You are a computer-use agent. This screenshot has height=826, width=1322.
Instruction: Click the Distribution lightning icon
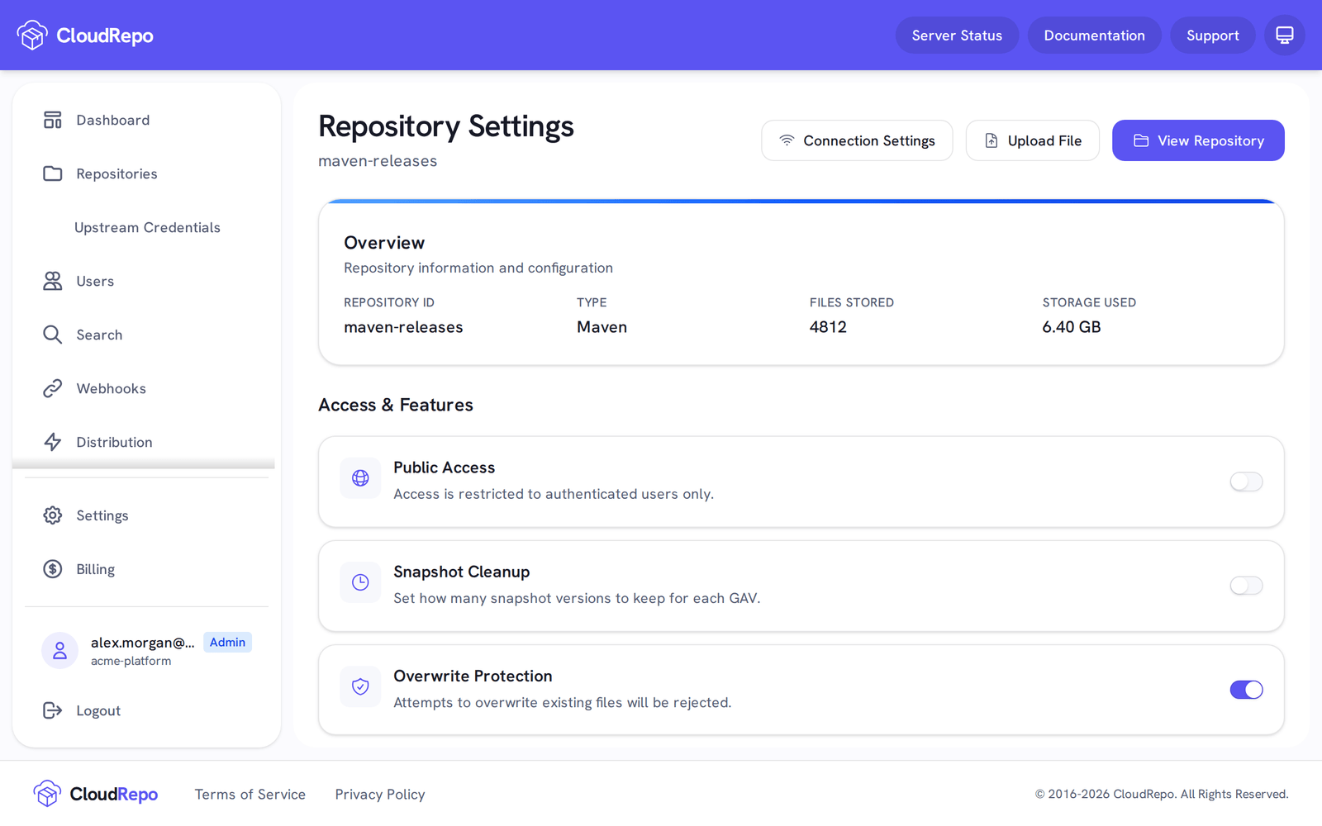[53, 443]
